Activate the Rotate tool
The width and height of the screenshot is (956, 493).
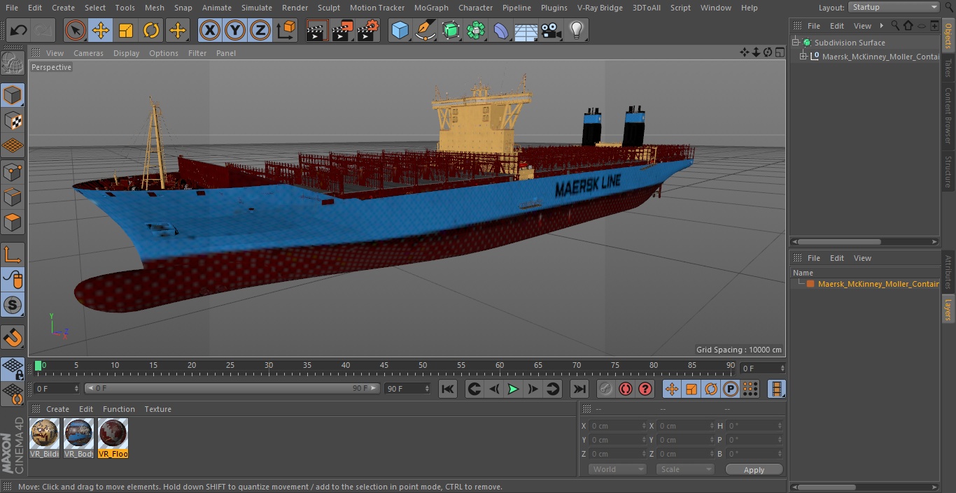(x=151, y=30)
